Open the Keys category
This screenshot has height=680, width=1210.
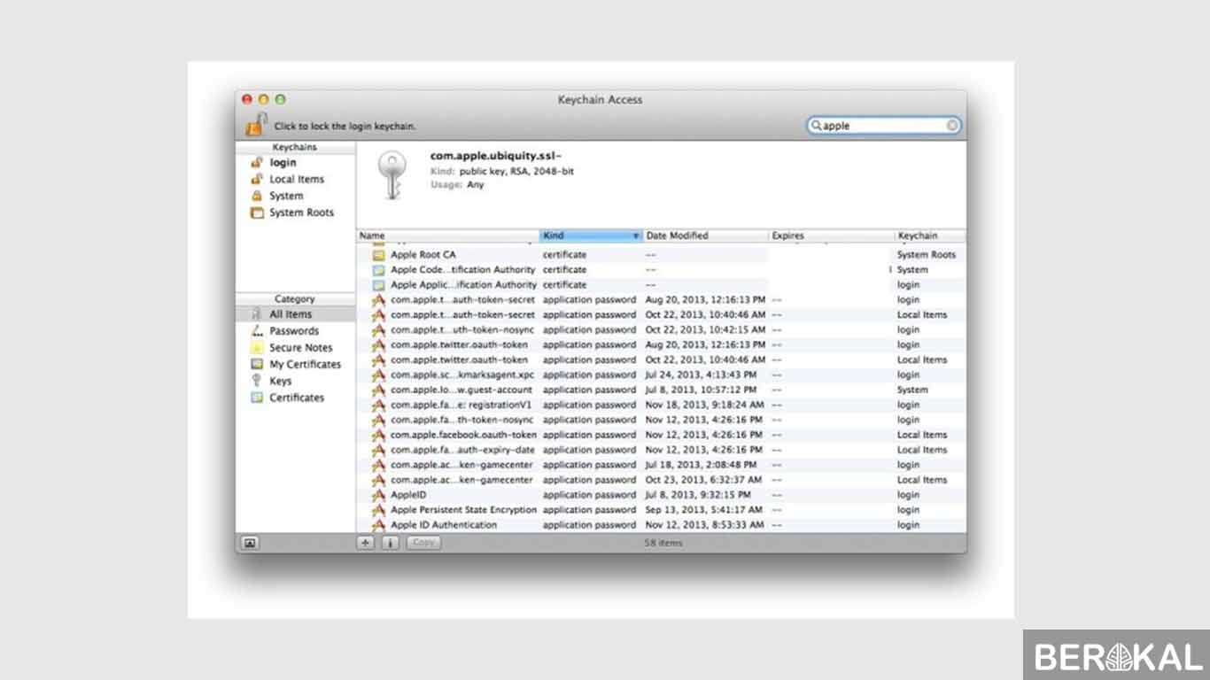click(280, 382)
